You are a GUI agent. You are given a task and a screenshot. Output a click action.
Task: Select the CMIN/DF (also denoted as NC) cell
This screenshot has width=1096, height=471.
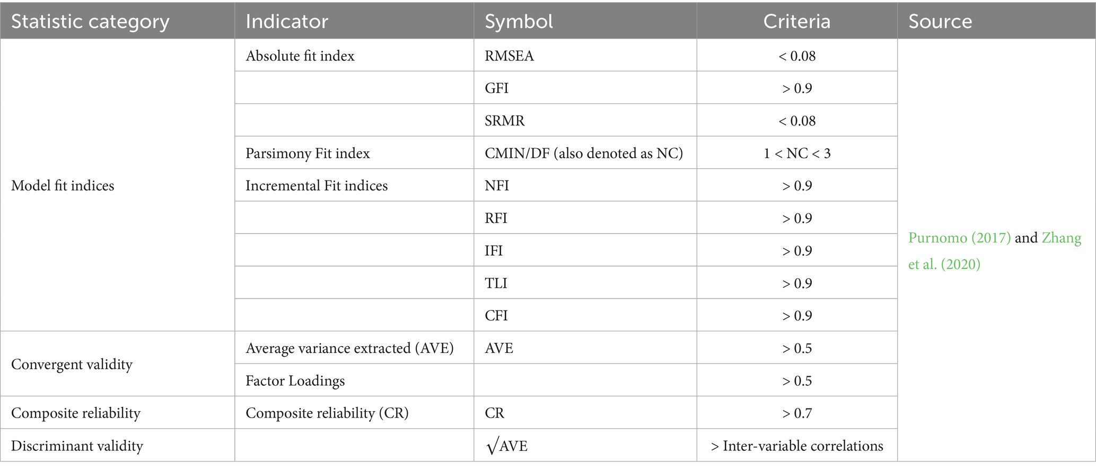tap(583, 153)
